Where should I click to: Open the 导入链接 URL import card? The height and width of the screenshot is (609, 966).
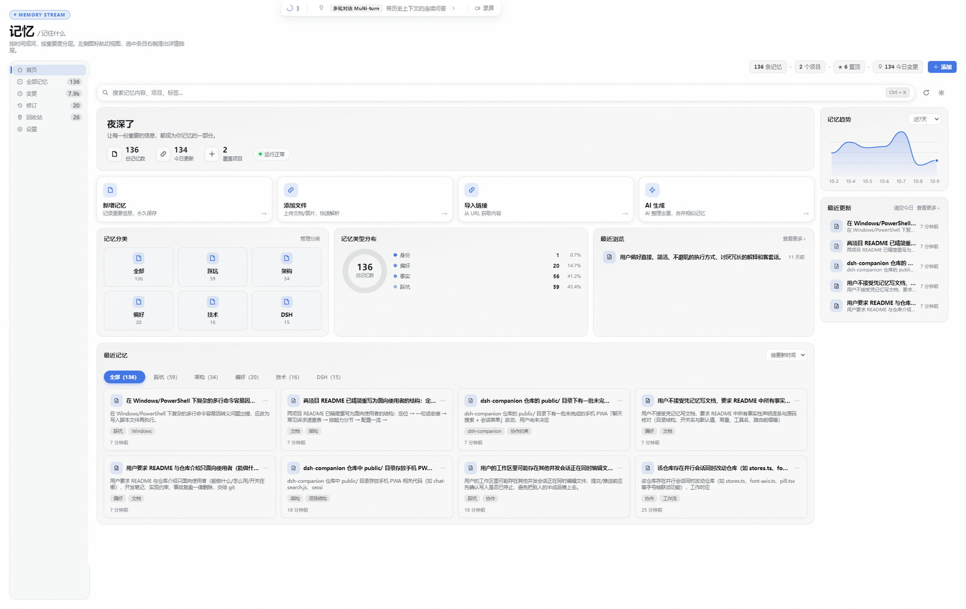tap(546, 200)
